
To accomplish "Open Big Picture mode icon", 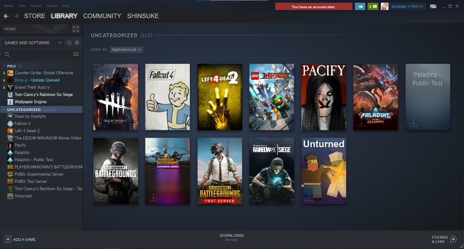I will 433,6.
